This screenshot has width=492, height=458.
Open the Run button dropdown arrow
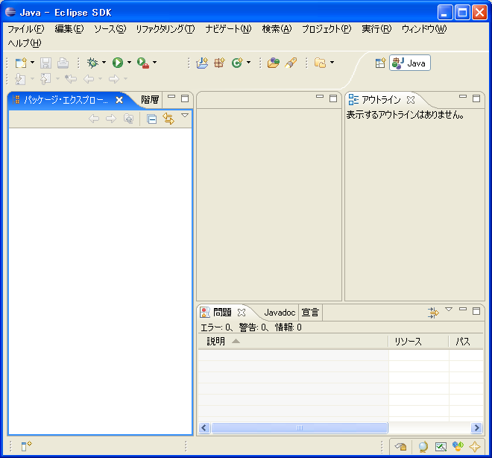pyautogui.click(x=129, y=63)
